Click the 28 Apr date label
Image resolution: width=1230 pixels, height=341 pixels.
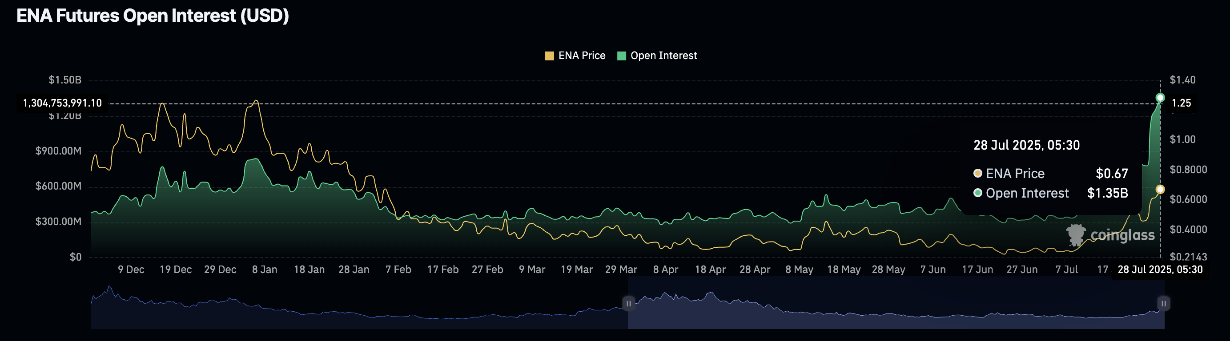pos(755,270)
